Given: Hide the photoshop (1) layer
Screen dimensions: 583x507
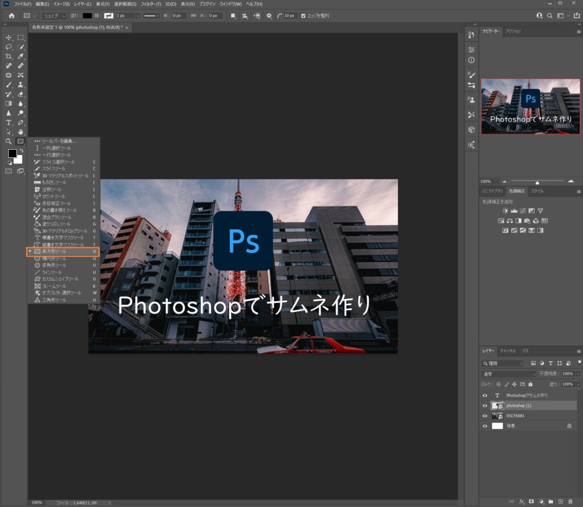Looking at the screenshot, I should pos(485,406).
